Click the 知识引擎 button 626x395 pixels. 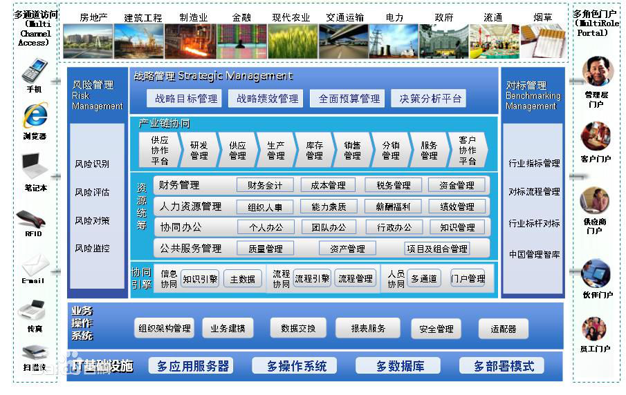[200, 278]
